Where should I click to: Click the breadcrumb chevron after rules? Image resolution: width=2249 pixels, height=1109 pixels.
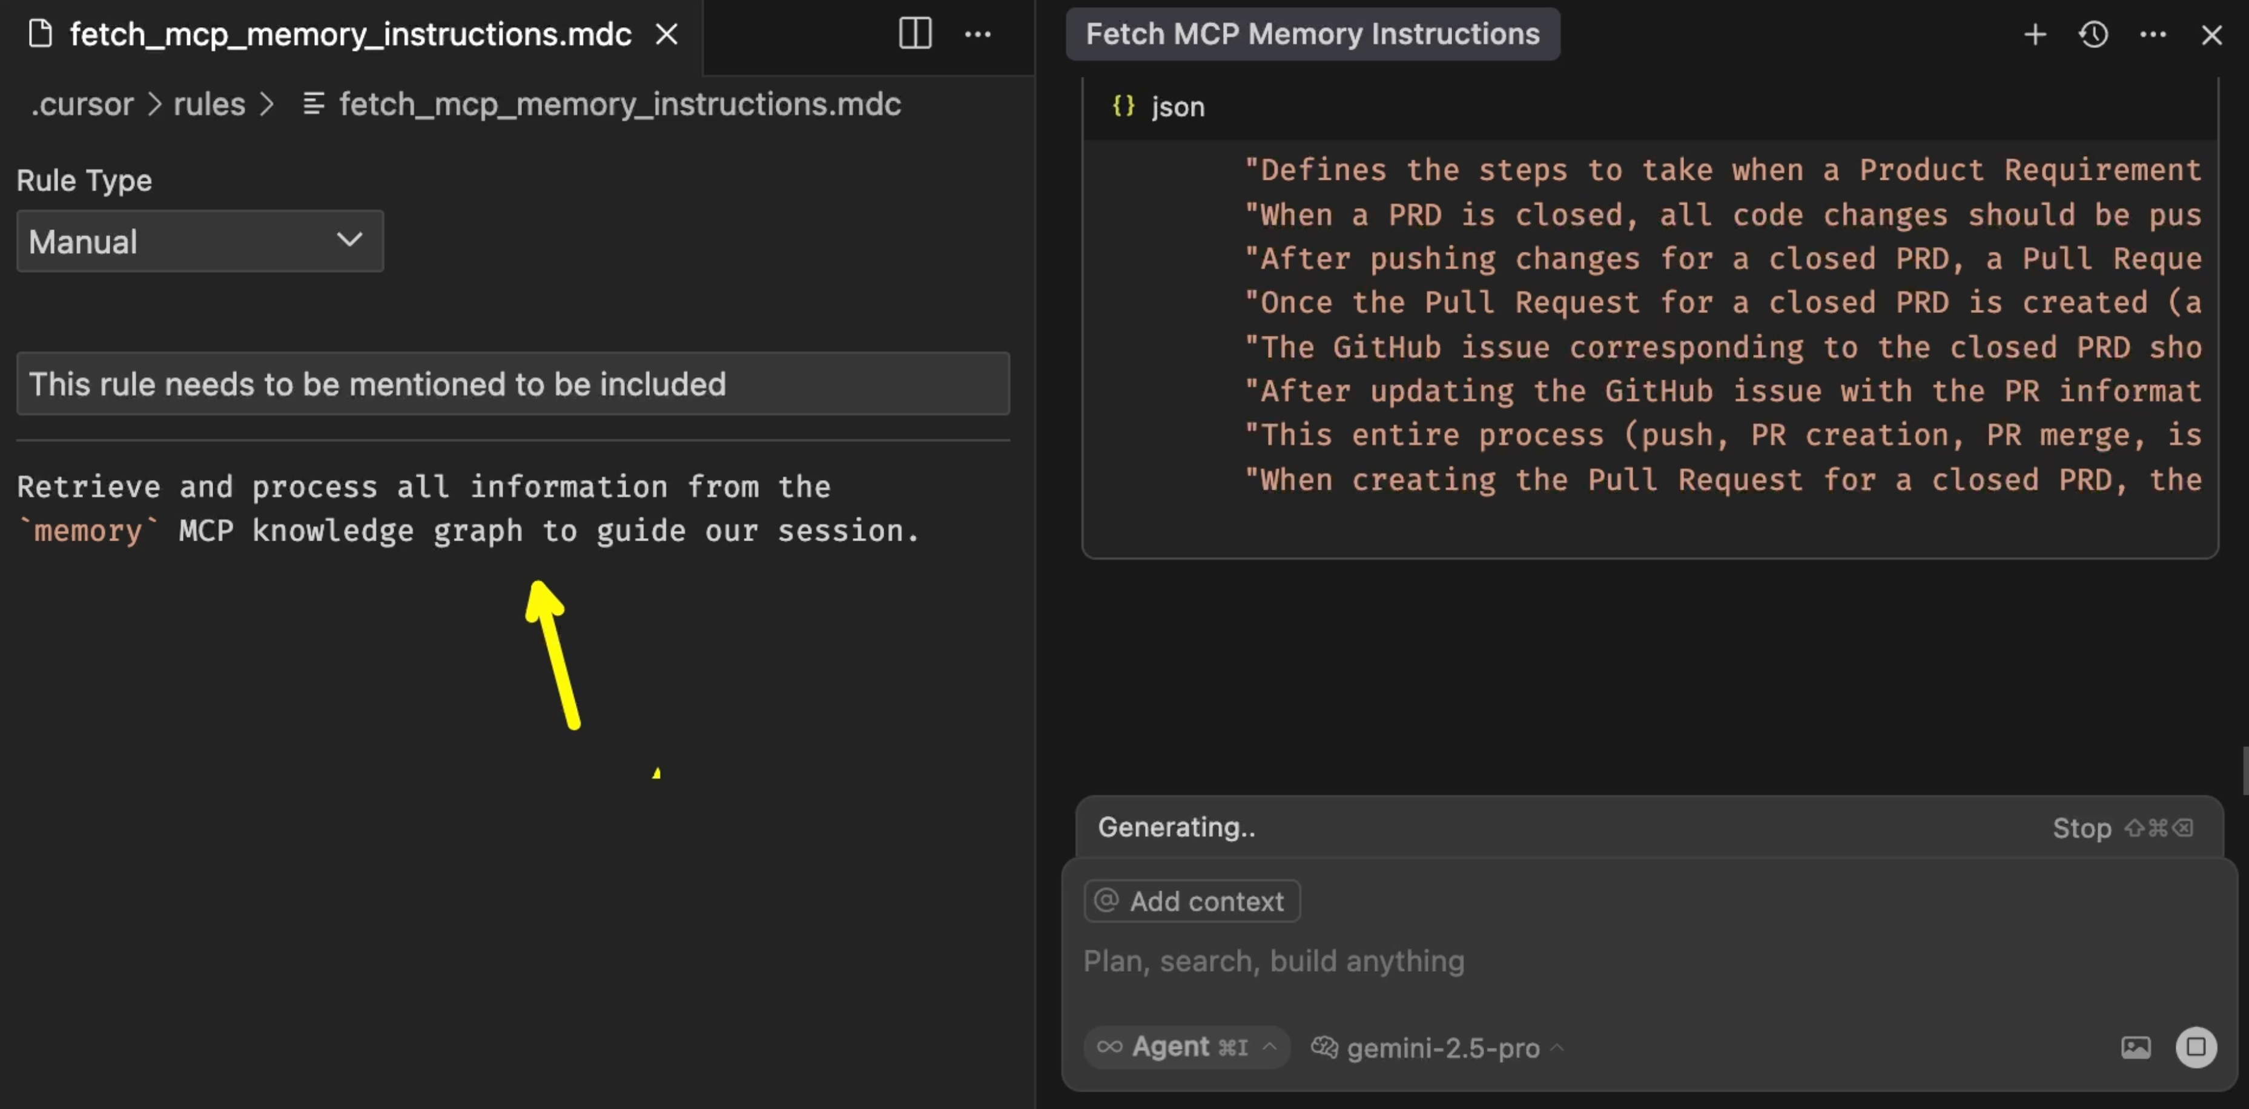click(267, 104)
